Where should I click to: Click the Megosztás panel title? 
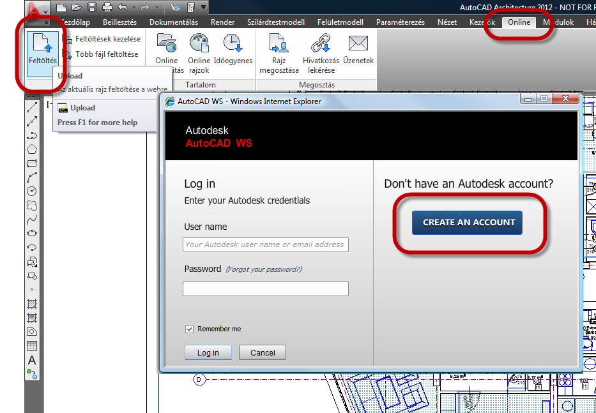(317, 85)
